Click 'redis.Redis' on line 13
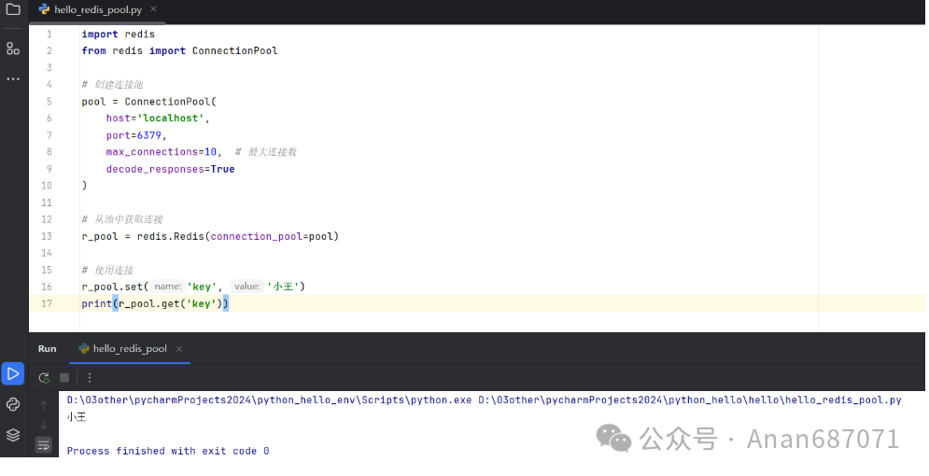 coord(171,236)
